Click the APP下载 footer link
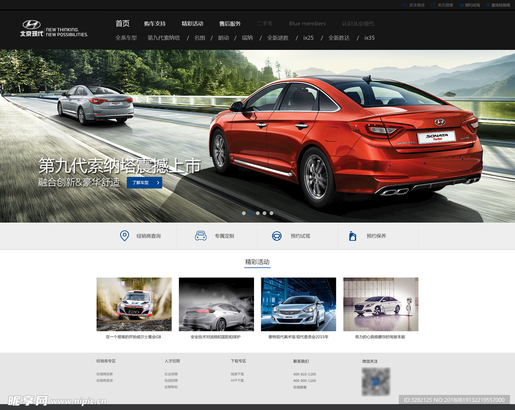The width and height of the screenshot is (515, 410). 237,380
